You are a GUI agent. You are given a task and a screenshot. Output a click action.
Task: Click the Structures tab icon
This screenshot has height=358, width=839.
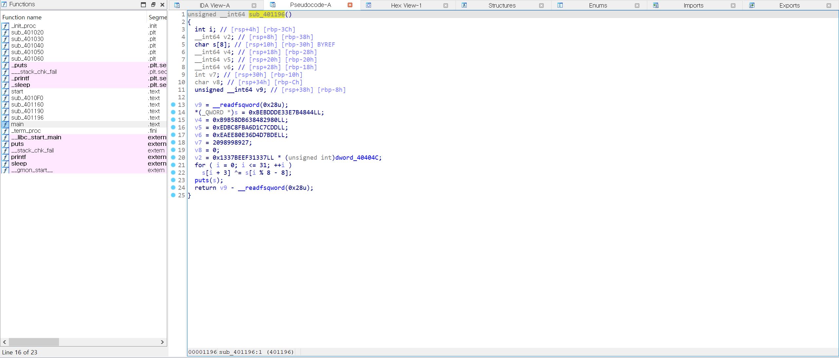(x=464, y=5)
